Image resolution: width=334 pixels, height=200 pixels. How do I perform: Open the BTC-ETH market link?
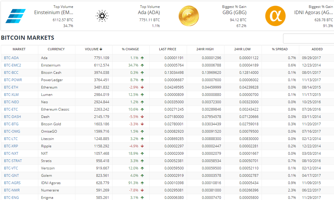[11, 87]
